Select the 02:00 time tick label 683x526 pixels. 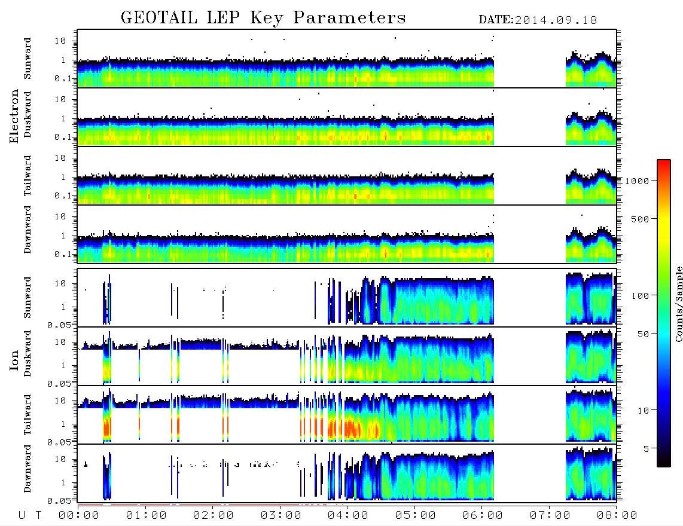pyautogui.click(x=214, y=516)
